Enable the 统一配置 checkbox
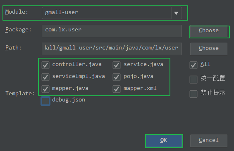Image resolution: width=234 pixels, height=151 pixels. 193,80
